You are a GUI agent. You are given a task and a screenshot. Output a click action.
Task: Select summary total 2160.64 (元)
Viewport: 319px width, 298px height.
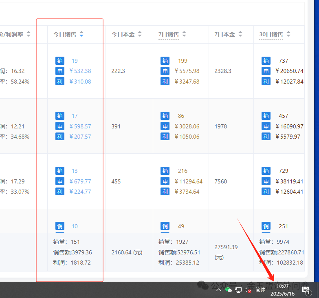(127, 252)
